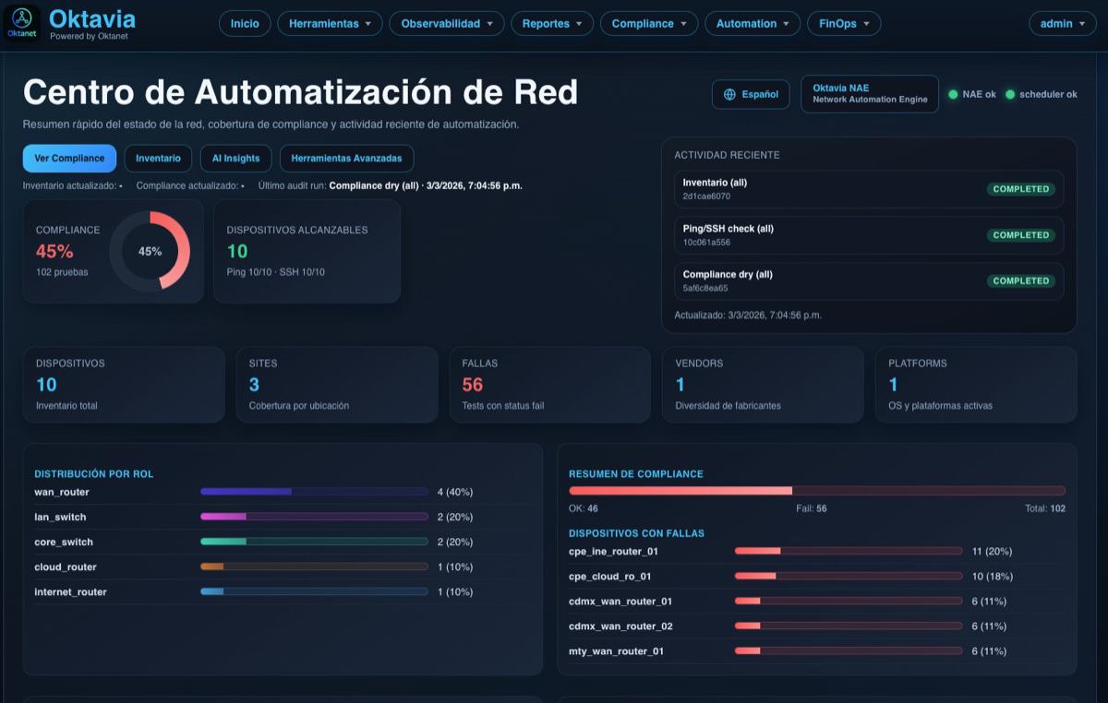1108x703 pixels.
Task: Select the Inicio menu item
Action: coord(244,23)
